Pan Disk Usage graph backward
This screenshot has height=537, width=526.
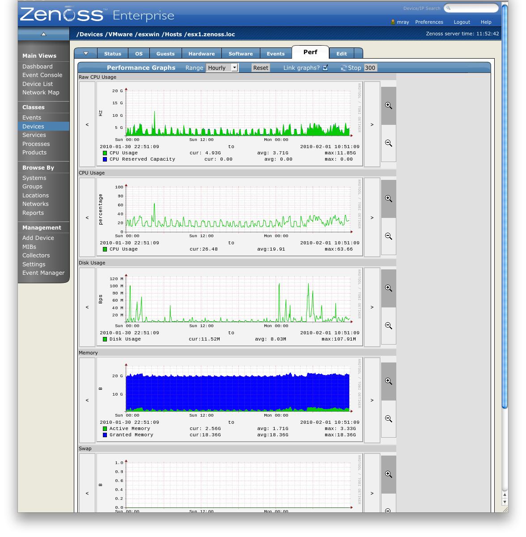click(87, 307)
